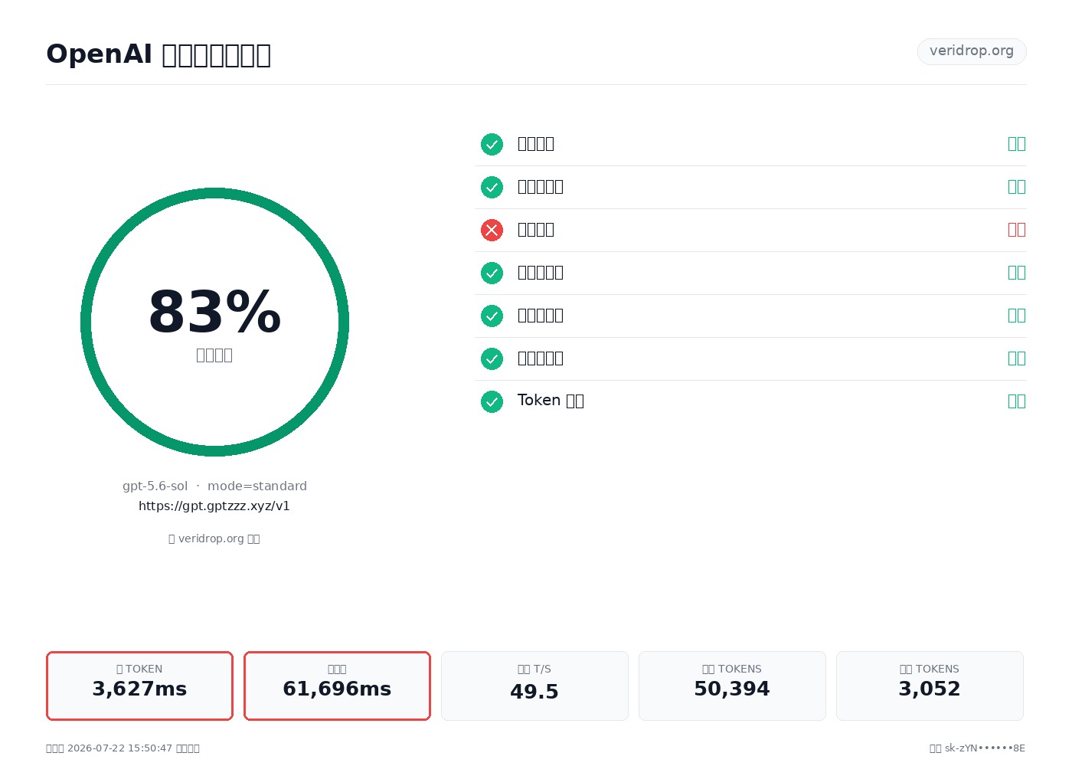Click the green check directly above Token row
Screen dimensions: 1072x766
tap(492, 358)
